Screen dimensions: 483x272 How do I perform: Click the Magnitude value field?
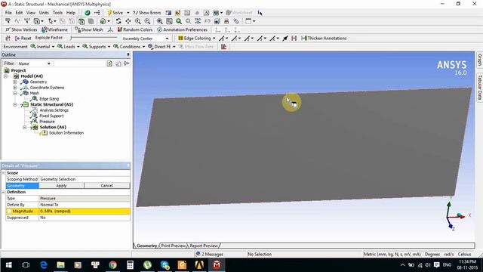tap(85, 212)
